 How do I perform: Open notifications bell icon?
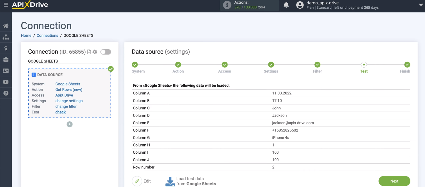[x=286, y=5]
